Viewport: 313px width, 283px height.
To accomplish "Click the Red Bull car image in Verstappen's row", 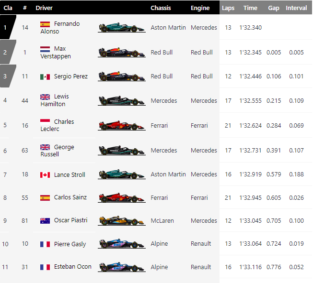I will click(122, 52).
